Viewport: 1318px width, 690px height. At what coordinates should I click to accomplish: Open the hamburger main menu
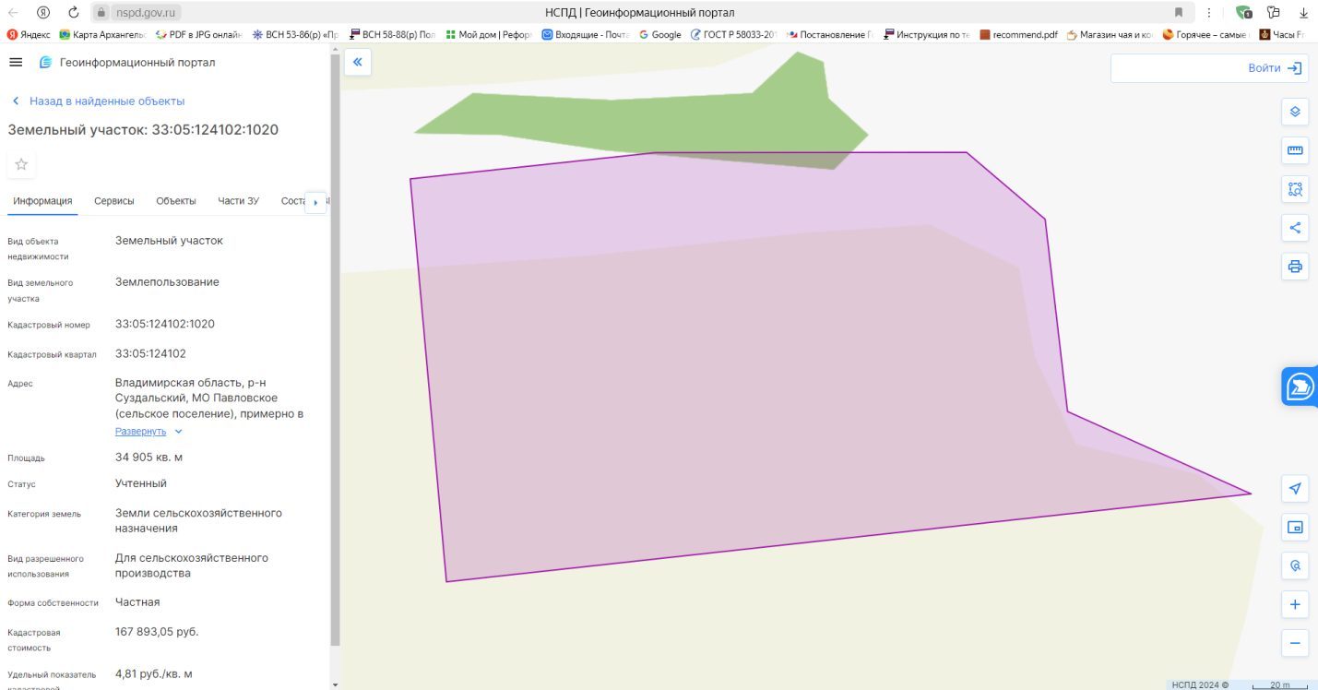[16, 62]
